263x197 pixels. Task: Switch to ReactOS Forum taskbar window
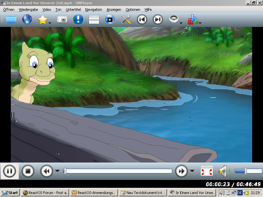[46, 193]
